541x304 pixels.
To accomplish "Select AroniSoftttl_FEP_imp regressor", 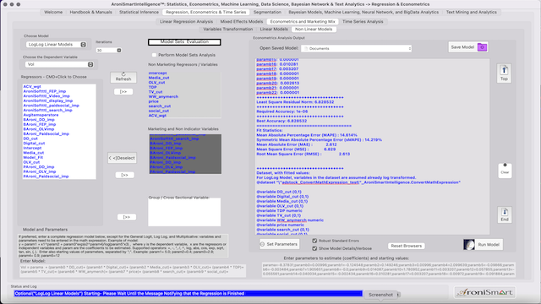I will (x=45, y=91).
